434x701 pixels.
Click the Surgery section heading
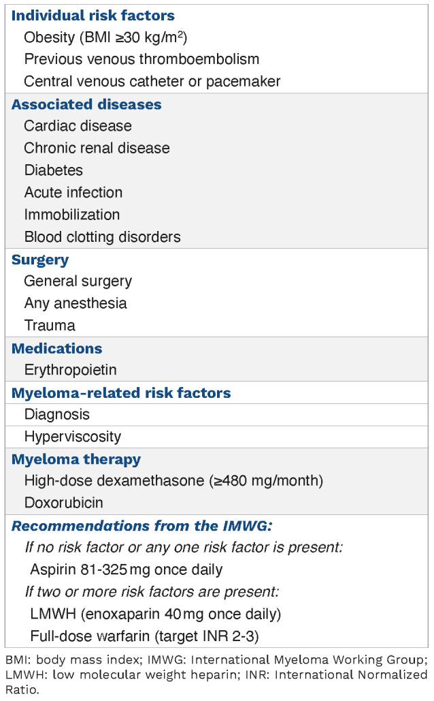(x=40, y=260)
